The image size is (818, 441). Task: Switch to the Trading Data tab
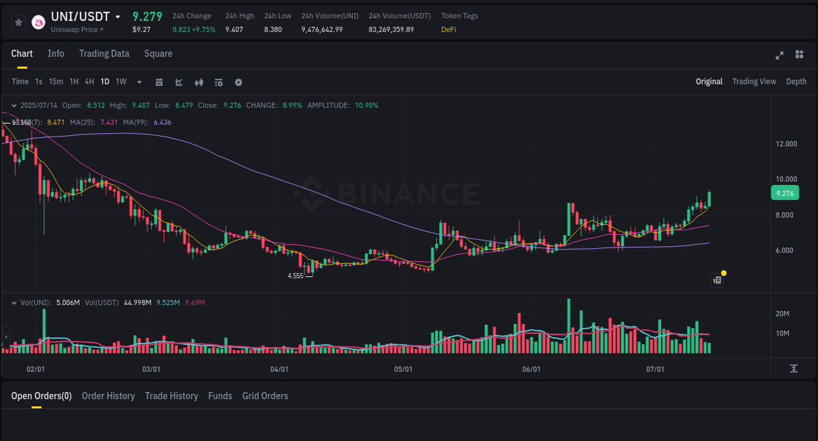pyautogui.click(x=104, y=54)
